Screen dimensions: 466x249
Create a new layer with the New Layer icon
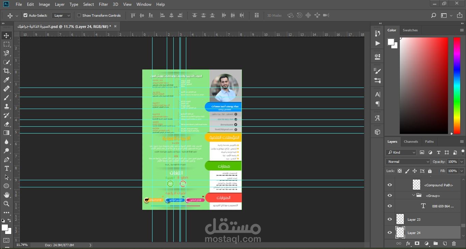(444, 243)
